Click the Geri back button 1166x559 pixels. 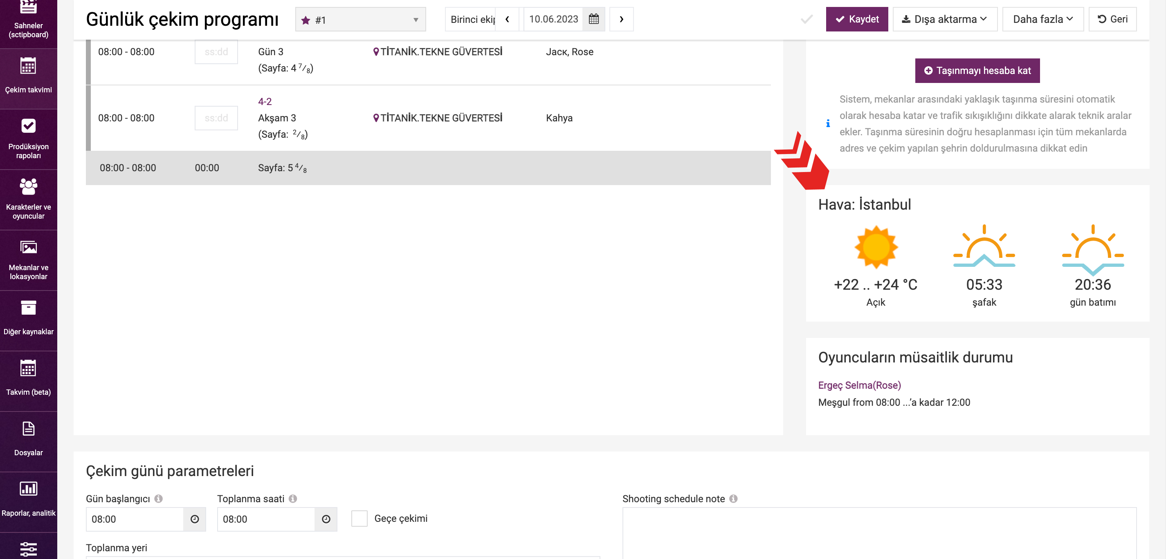click(x=1112, y=19)
